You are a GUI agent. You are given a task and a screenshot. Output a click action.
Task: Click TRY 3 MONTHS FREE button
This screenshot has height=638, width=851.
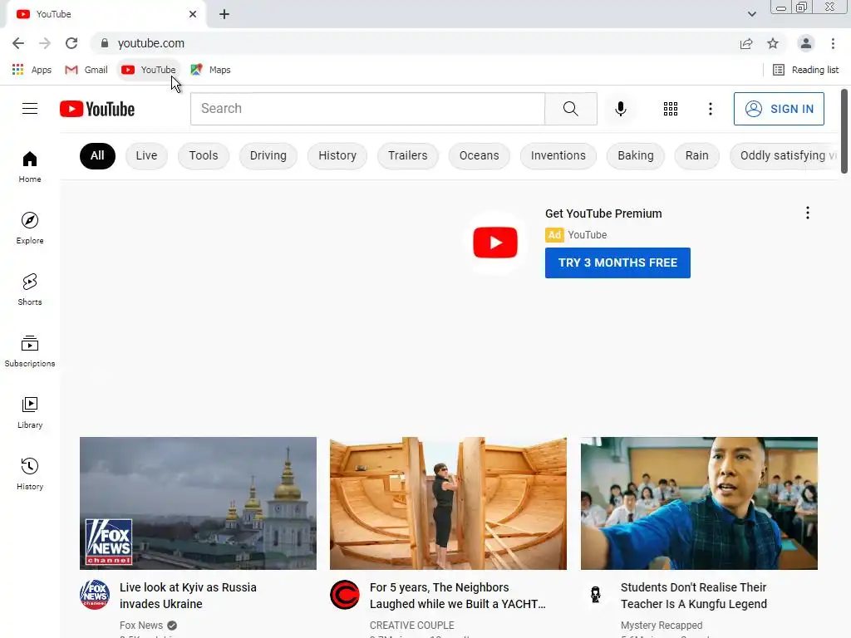617,263
